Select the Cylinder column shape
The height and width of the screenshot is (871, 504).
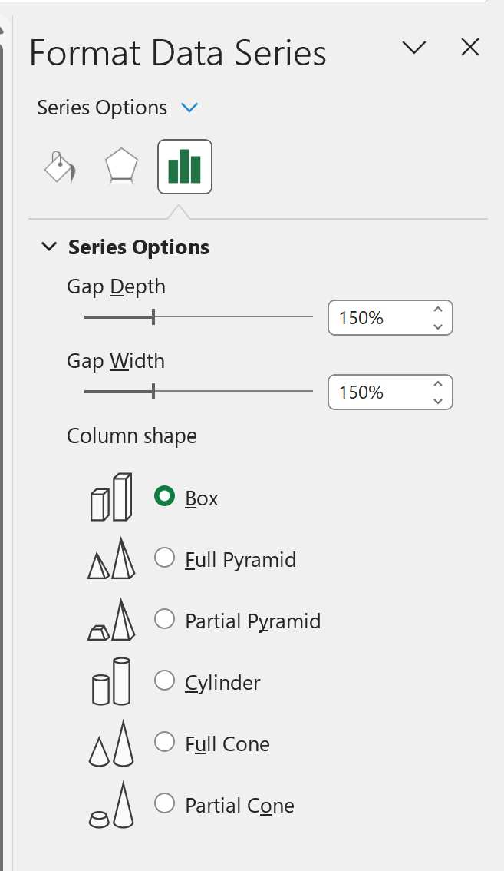pyautogui.click(x=164, y=681)
